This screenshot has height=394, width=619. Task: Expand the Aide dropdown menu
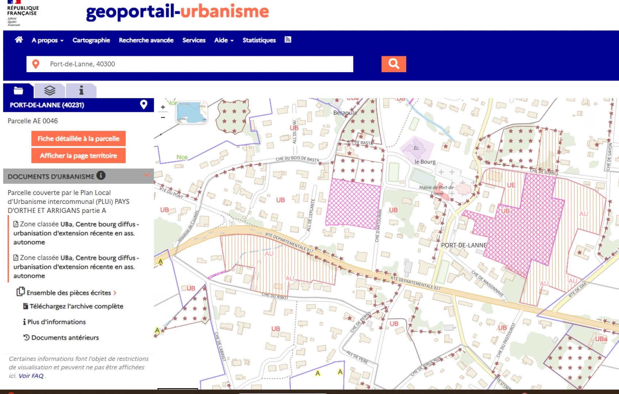224,40
